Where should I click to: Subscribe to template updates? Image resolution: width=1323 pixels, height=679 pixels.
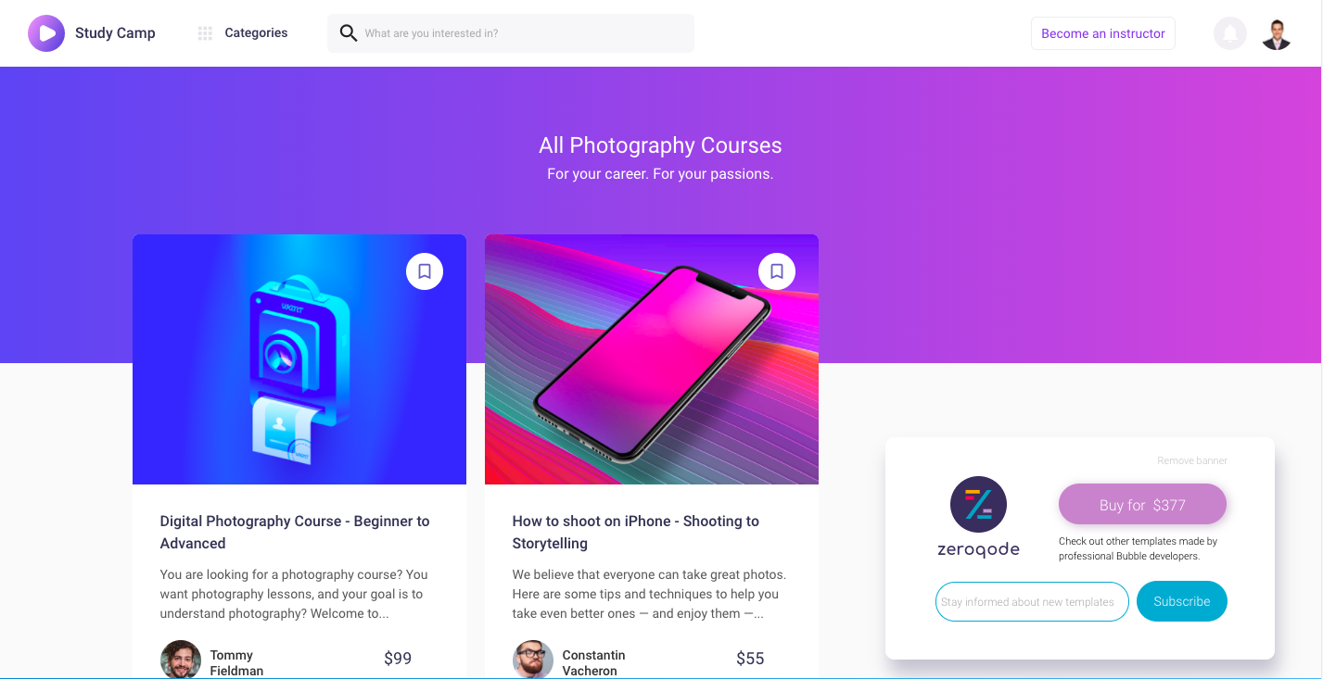pos(1182,601)
